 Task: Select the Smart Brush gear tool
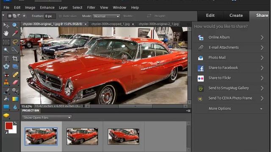click(15, 91)
